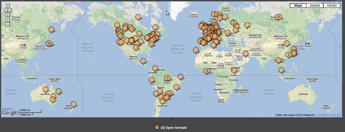Select the marker in central Australia
The image size is (345, 132).
(46, 90)
